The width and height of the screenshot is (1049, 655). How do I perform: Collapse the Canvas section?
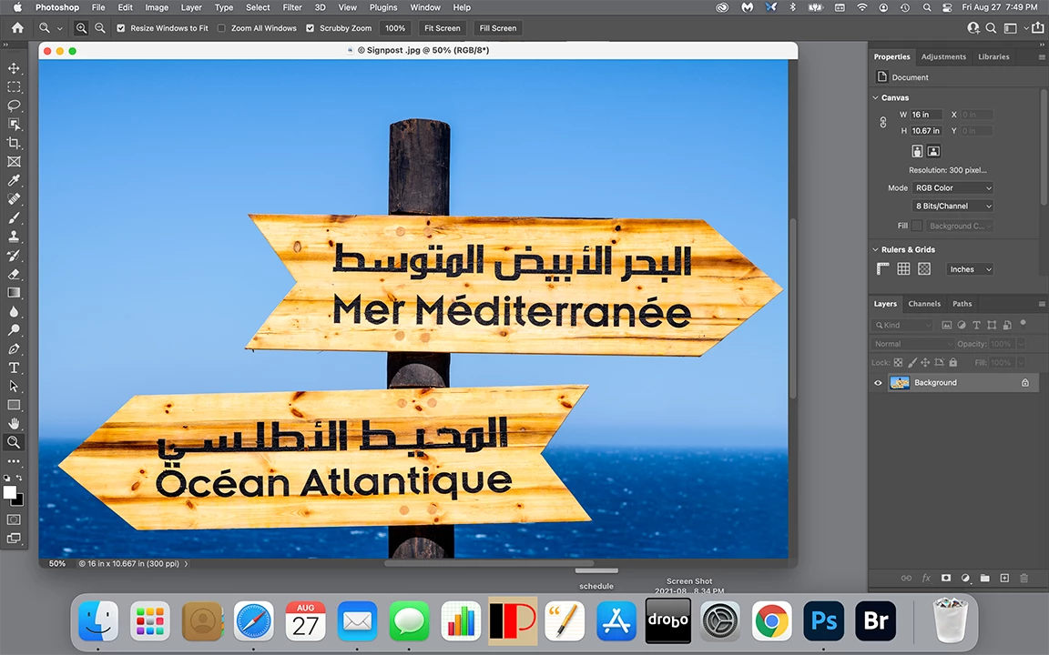(875, 97)
